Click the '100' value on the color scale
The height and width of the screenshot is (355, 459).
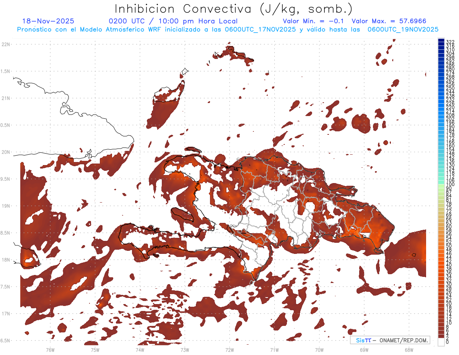[450, 185]
